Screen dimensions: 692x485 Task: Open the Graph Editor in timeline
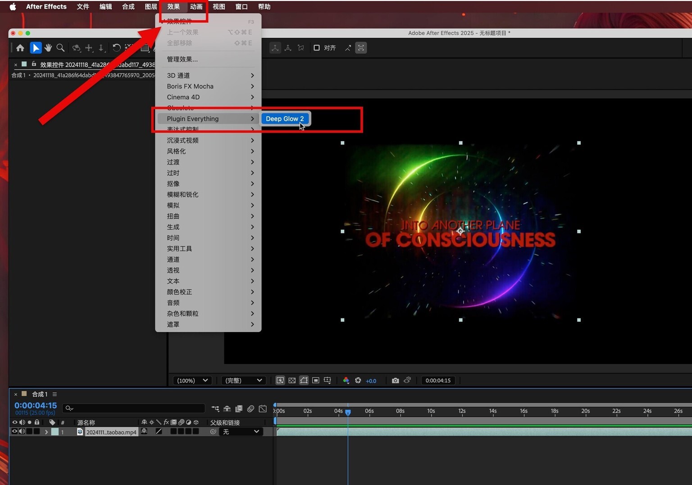263,409
